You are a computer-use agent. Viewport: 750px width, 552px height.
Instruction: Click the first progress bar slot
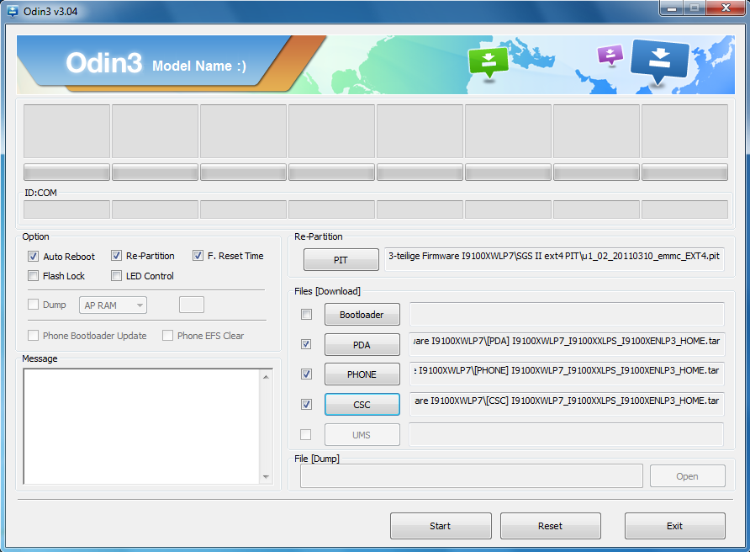pos(66,172)
